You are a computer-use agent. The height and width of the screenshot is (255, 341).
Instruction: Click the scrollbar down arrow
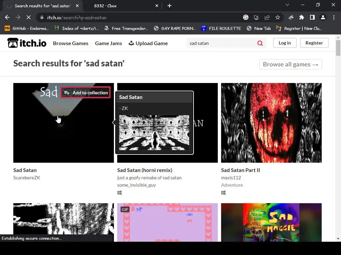click(338, 239)
